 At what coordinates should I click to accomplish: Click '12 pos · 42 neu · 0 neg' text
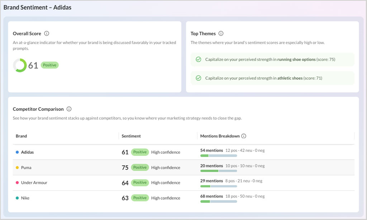245,150
